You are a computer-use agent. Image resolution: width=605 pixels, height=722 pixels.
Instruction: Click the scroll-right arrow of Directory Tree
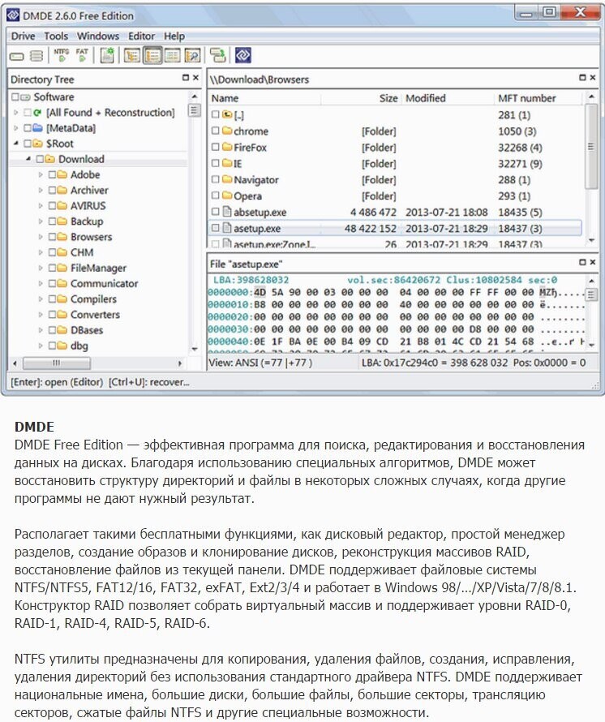click(x=180, y=363)
